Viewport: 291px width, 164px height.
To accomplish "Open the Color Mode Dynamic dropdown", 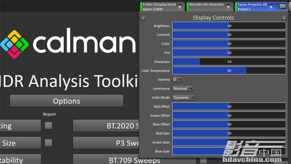I will click(x=184, y=97).
